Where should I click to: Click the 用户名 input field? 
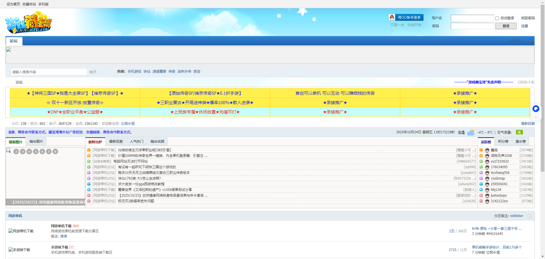(x=472, y=18)
